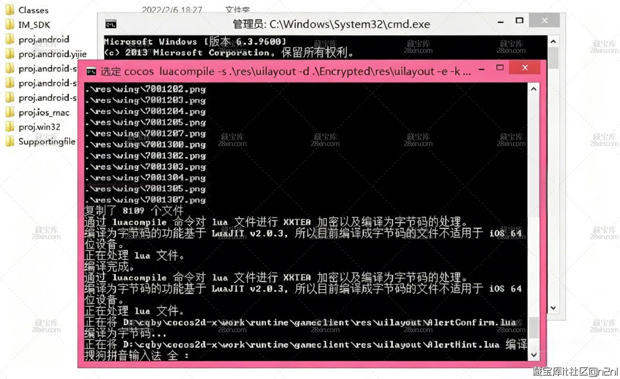Click the cocos console window's system icon
This screenshot has width=620, height=379.
pos(91,71)
